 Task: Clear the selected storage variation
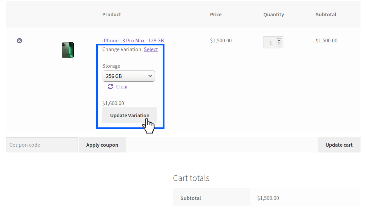pos(122,86)
